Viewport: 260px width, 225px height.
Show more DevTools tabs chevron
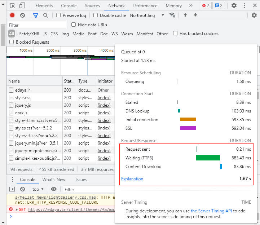191,5
